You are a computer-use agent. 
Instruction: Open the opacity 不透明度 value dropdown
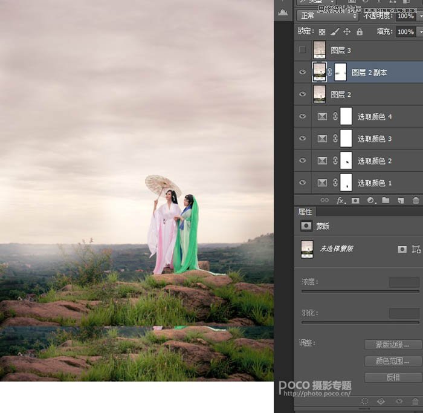[420, 15]
